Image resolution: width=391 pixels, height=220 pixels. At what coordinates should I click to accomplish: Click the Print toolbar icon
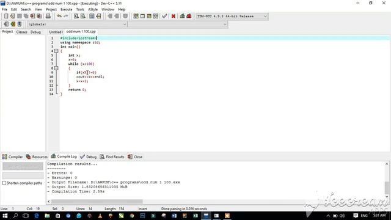pos(48,16)
